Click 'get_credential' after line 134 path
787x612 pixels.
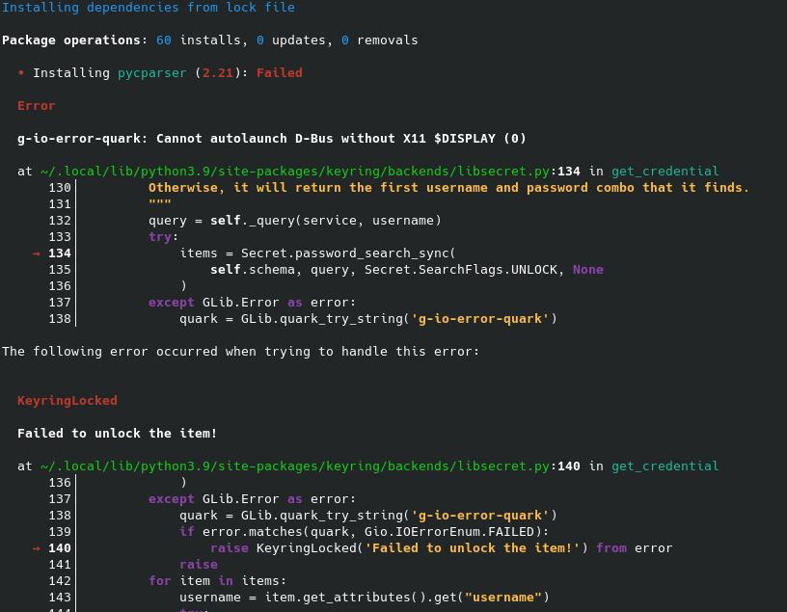click(x=665, y=172)
